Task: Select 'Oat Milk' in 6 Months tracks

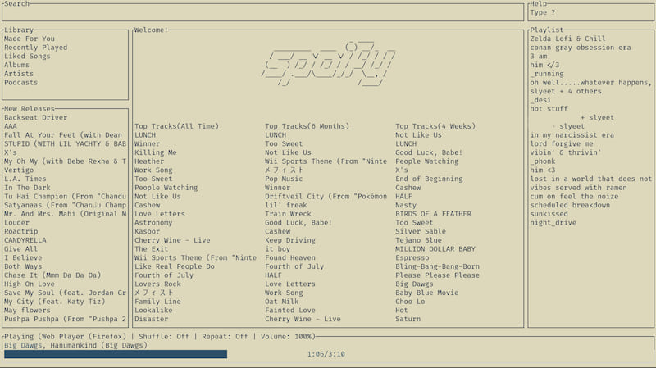Action: [282, 302]
